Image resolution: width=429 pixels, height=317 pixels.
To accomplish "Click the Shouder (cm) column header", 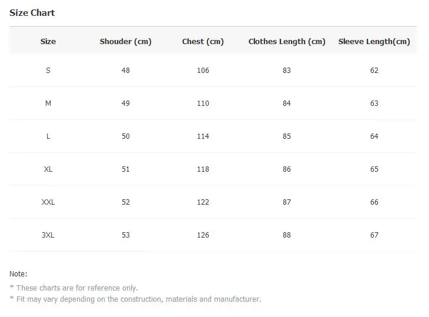I will (x=126, y=42).
